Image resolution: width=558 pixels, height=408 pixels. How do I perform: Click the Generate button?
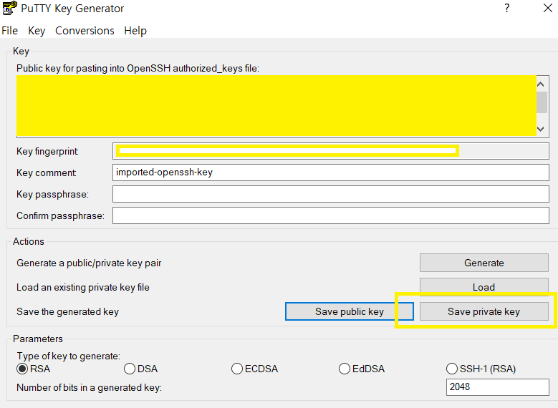[484, 263]
